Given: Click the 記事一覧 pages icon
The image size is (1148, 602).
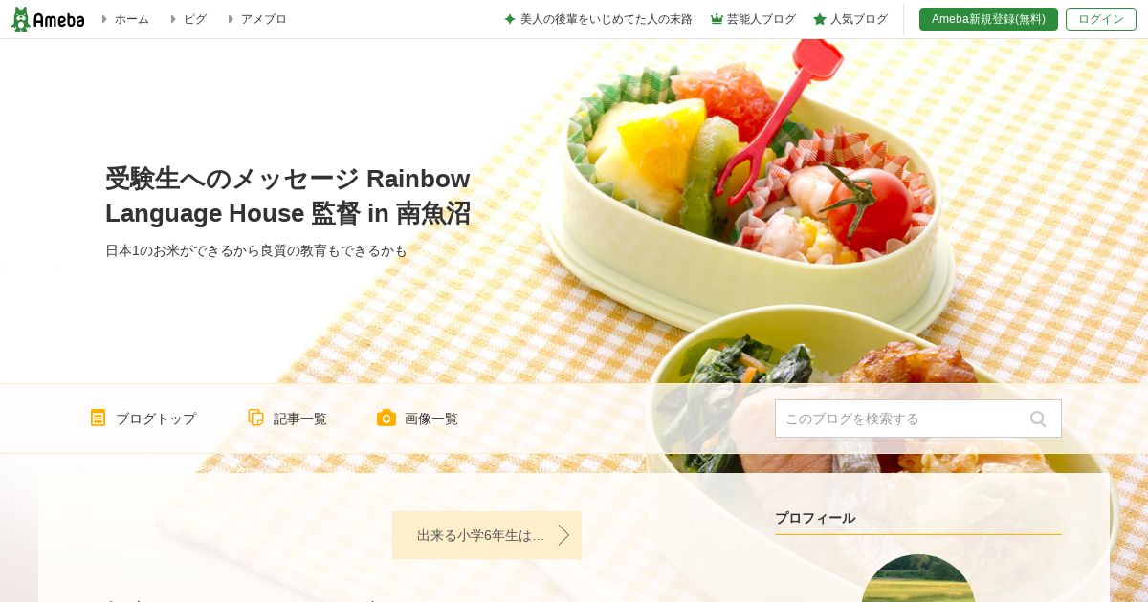Looking at the screenshot, I should pos(255,418).
